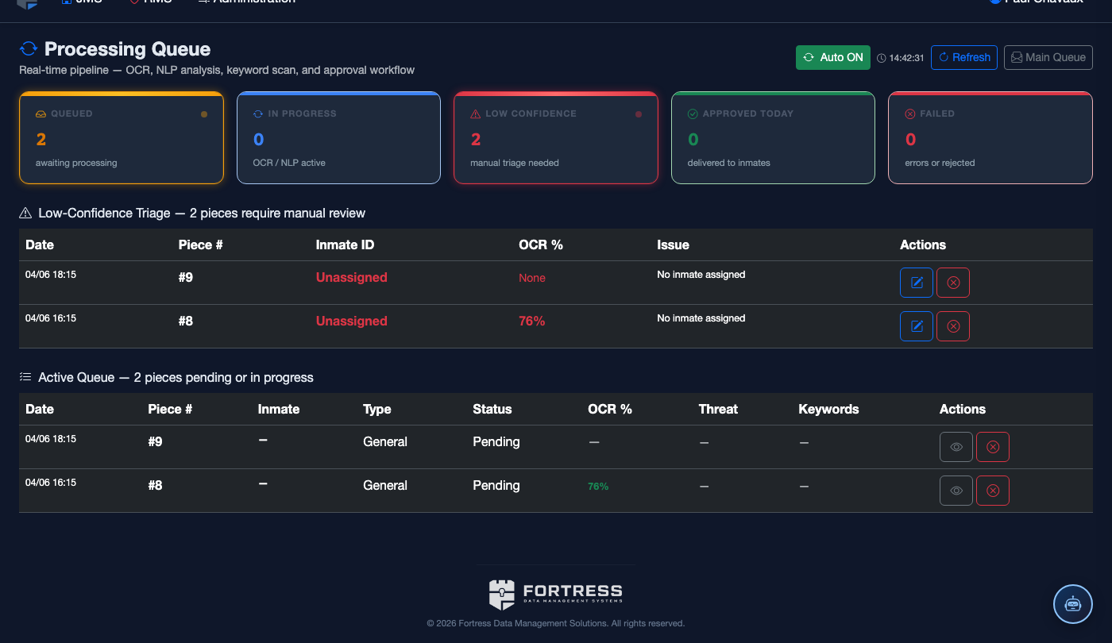
Task: Click the "Processing Queue" page title
Action: pyautogui.click(x=128, y=49)
